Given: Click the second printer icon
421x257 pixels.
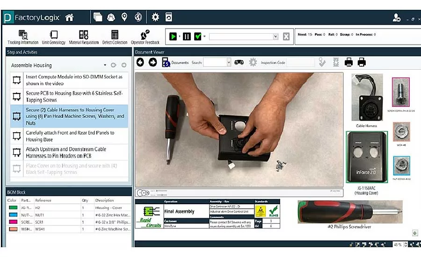Looking at the screenshot, I should 362,63.
